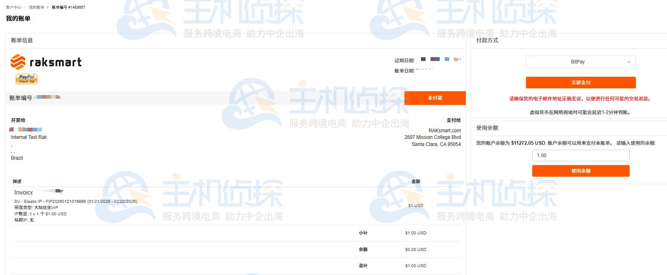Click the 总计 total label

(x=363, y=266)
